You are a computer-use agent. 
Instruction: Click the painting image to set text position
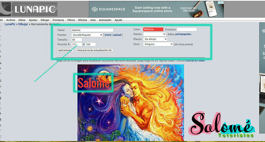(131, 102)
